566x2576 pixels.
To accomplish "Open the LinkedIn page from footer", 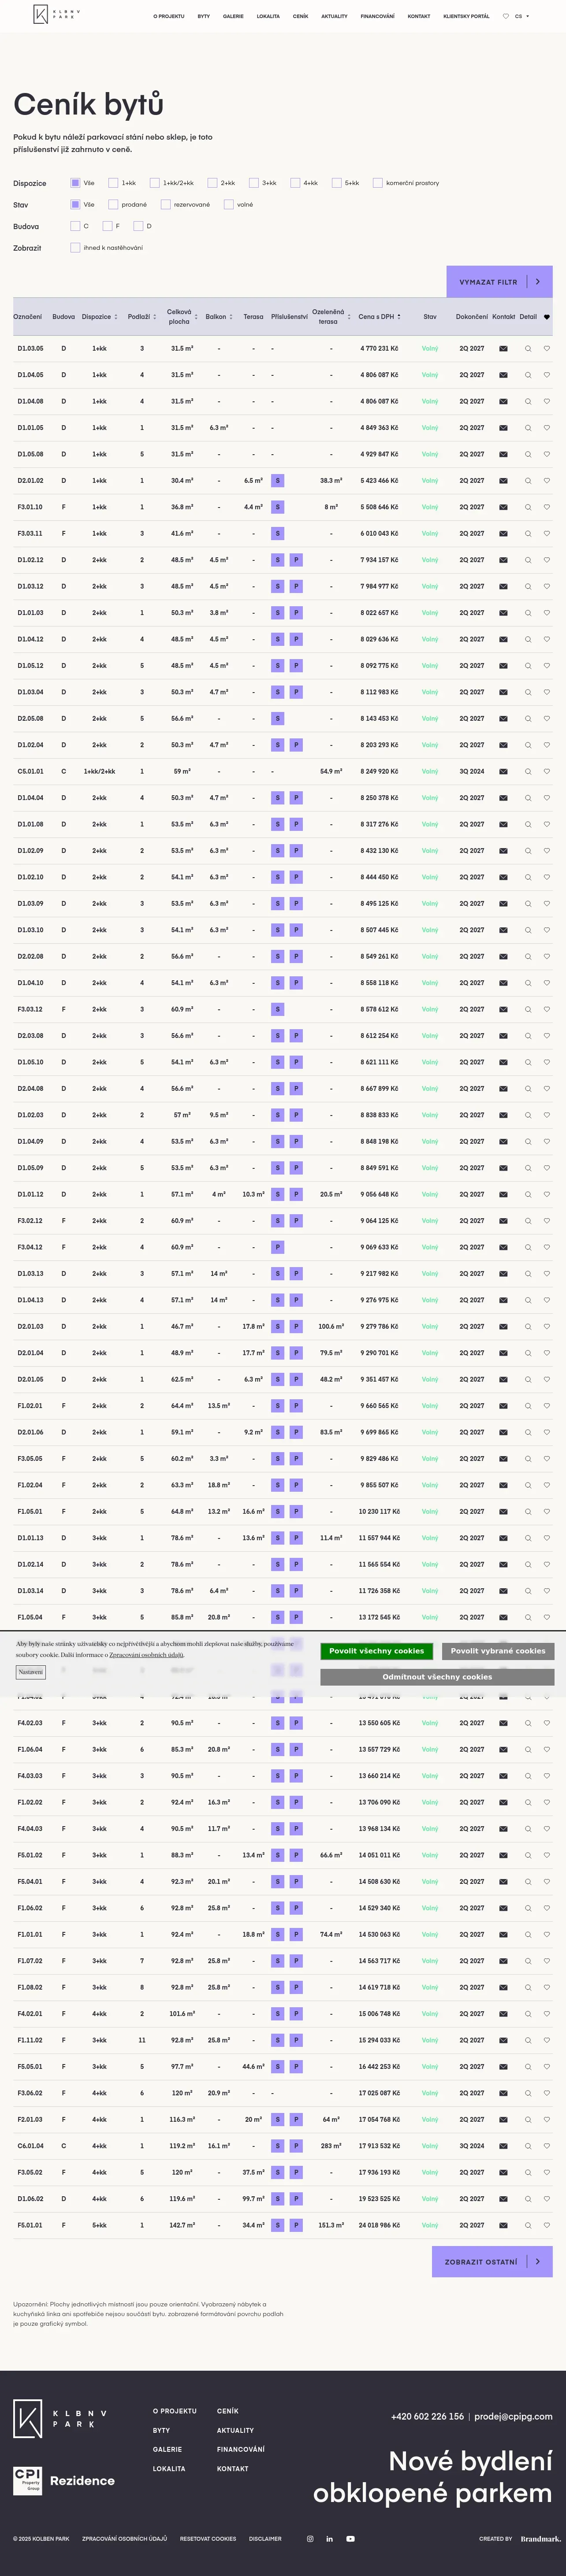I will [329, 2538].
